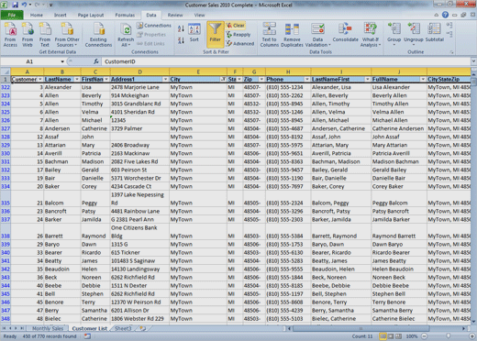
Task: Open From Other Sources menu
Action: [x=67, y=35]
